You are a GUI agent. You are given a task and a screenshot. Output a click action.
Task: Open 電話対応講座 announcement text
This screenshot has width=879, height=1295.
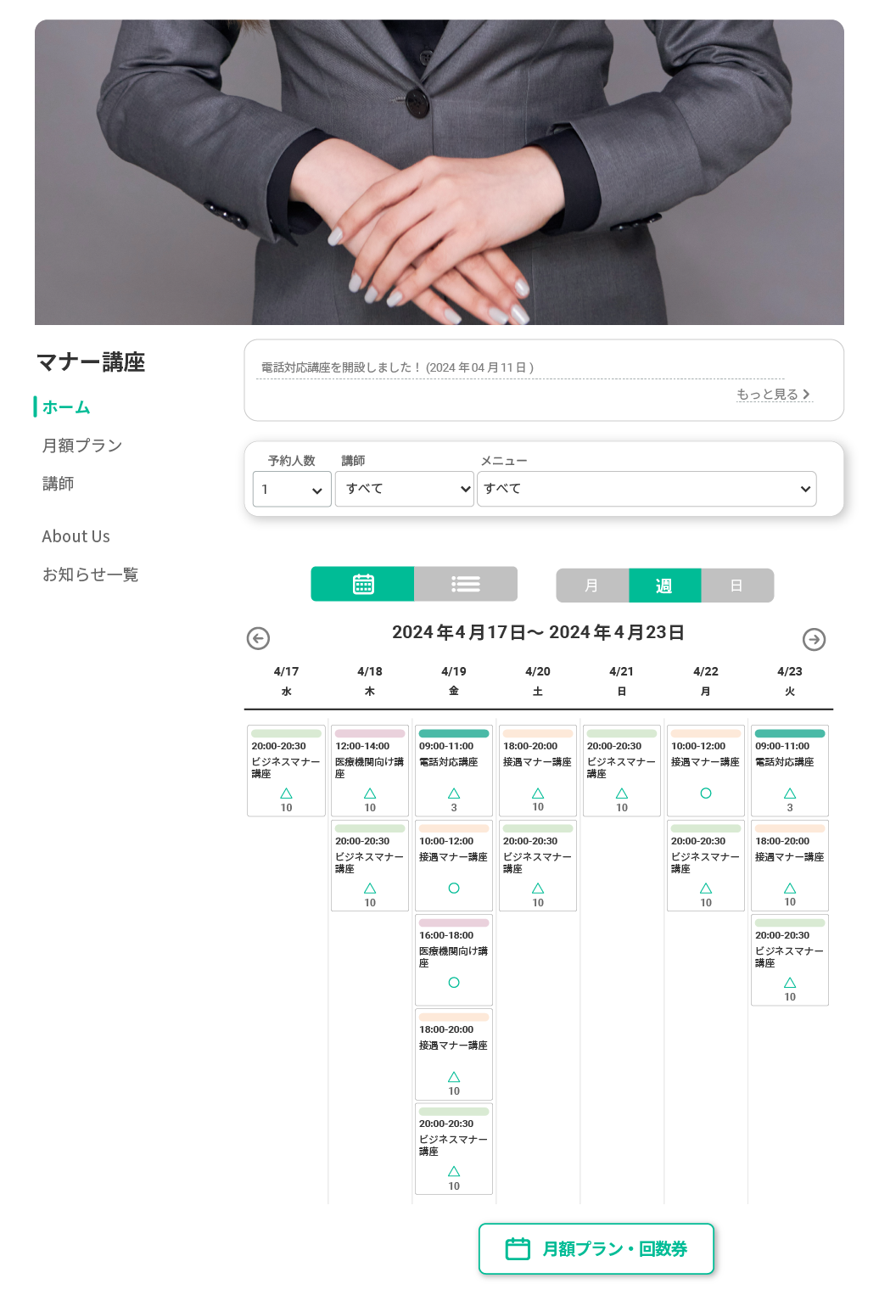click(397, 367)
